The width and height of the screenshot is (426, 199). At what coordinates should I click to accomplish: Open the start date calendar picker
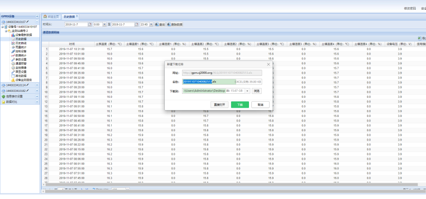[90, 24]
